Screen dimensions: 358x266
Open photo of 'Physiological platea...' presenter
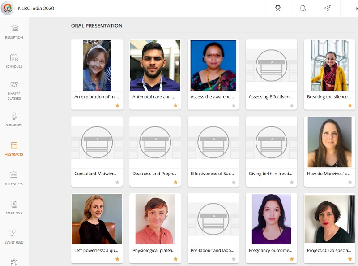[x=155, y=219]
